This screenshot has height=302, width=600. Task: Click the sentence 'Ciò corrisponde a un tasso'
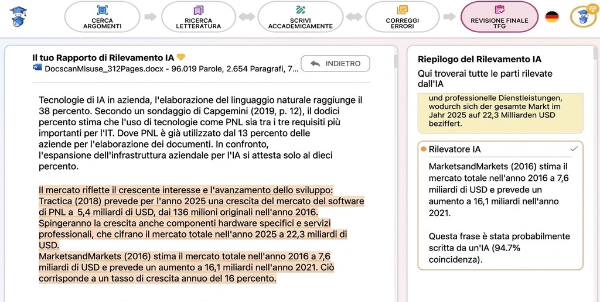point(186,273)
